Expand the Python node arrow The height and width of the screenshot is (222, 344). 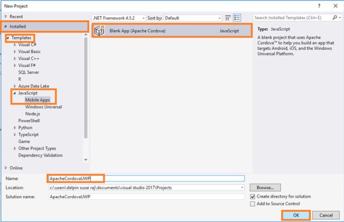(x=15, y=128)
